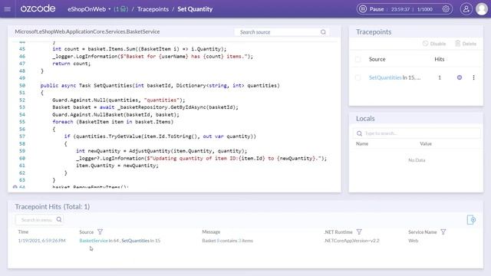Focus the Locals search field
Screen dimensions: 491x276
tap(417, 133)
